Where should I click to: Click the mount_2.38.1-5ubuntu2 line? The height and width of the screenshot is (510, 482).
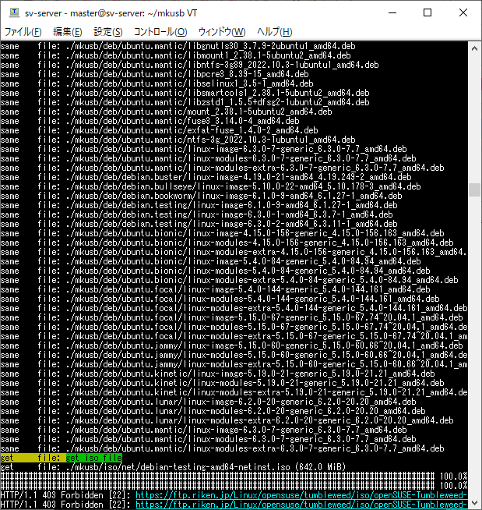pyautogui.click(x=166, y=112)
